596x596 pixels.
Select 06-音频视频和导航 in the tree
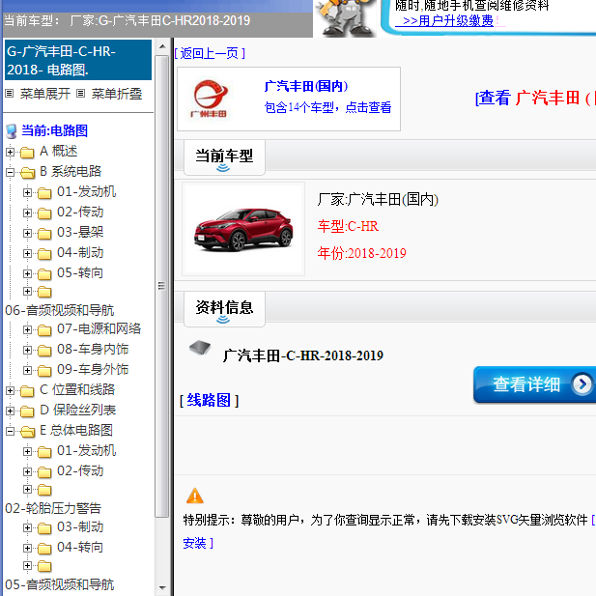pyautogui.click(x=60, y=310)
